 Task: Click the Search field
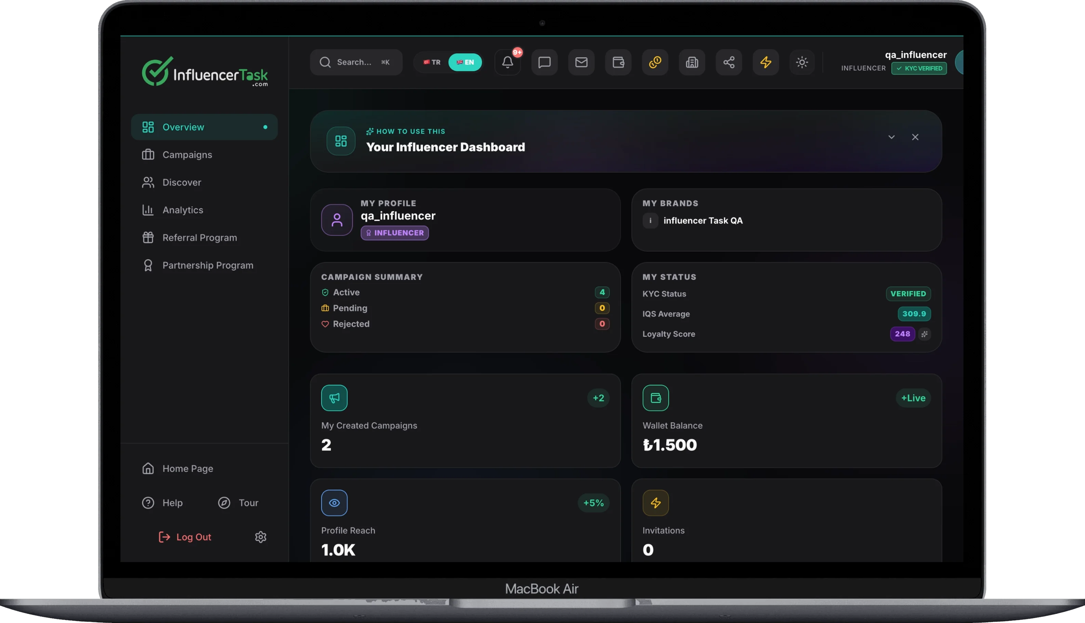pos(356,63)
